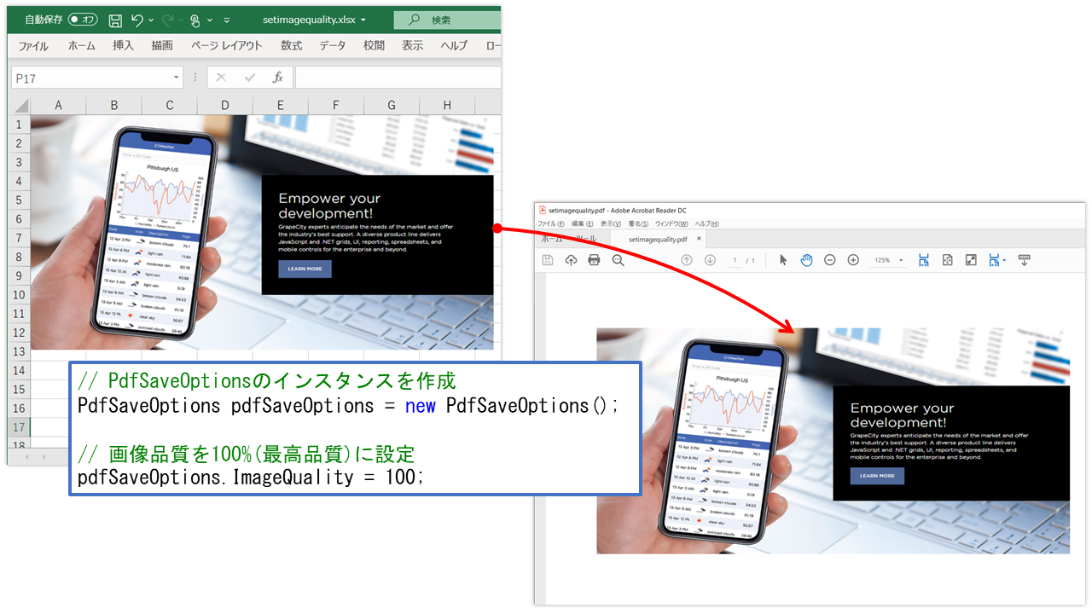Toggle the 自動保存 AutoSave switch
Screen dimensions: 1092x614
pos(83,20)
